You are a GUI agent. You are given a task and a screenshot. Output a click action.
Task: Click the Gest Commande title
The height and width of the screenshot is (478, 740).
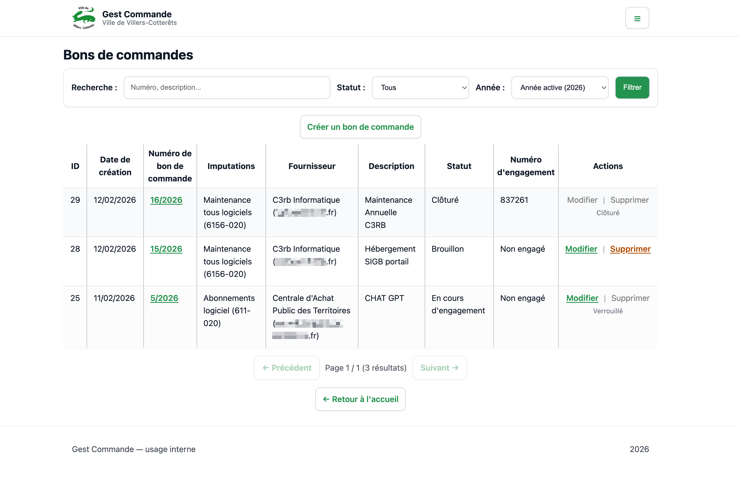pyautogui.click(x=136, y=14)
